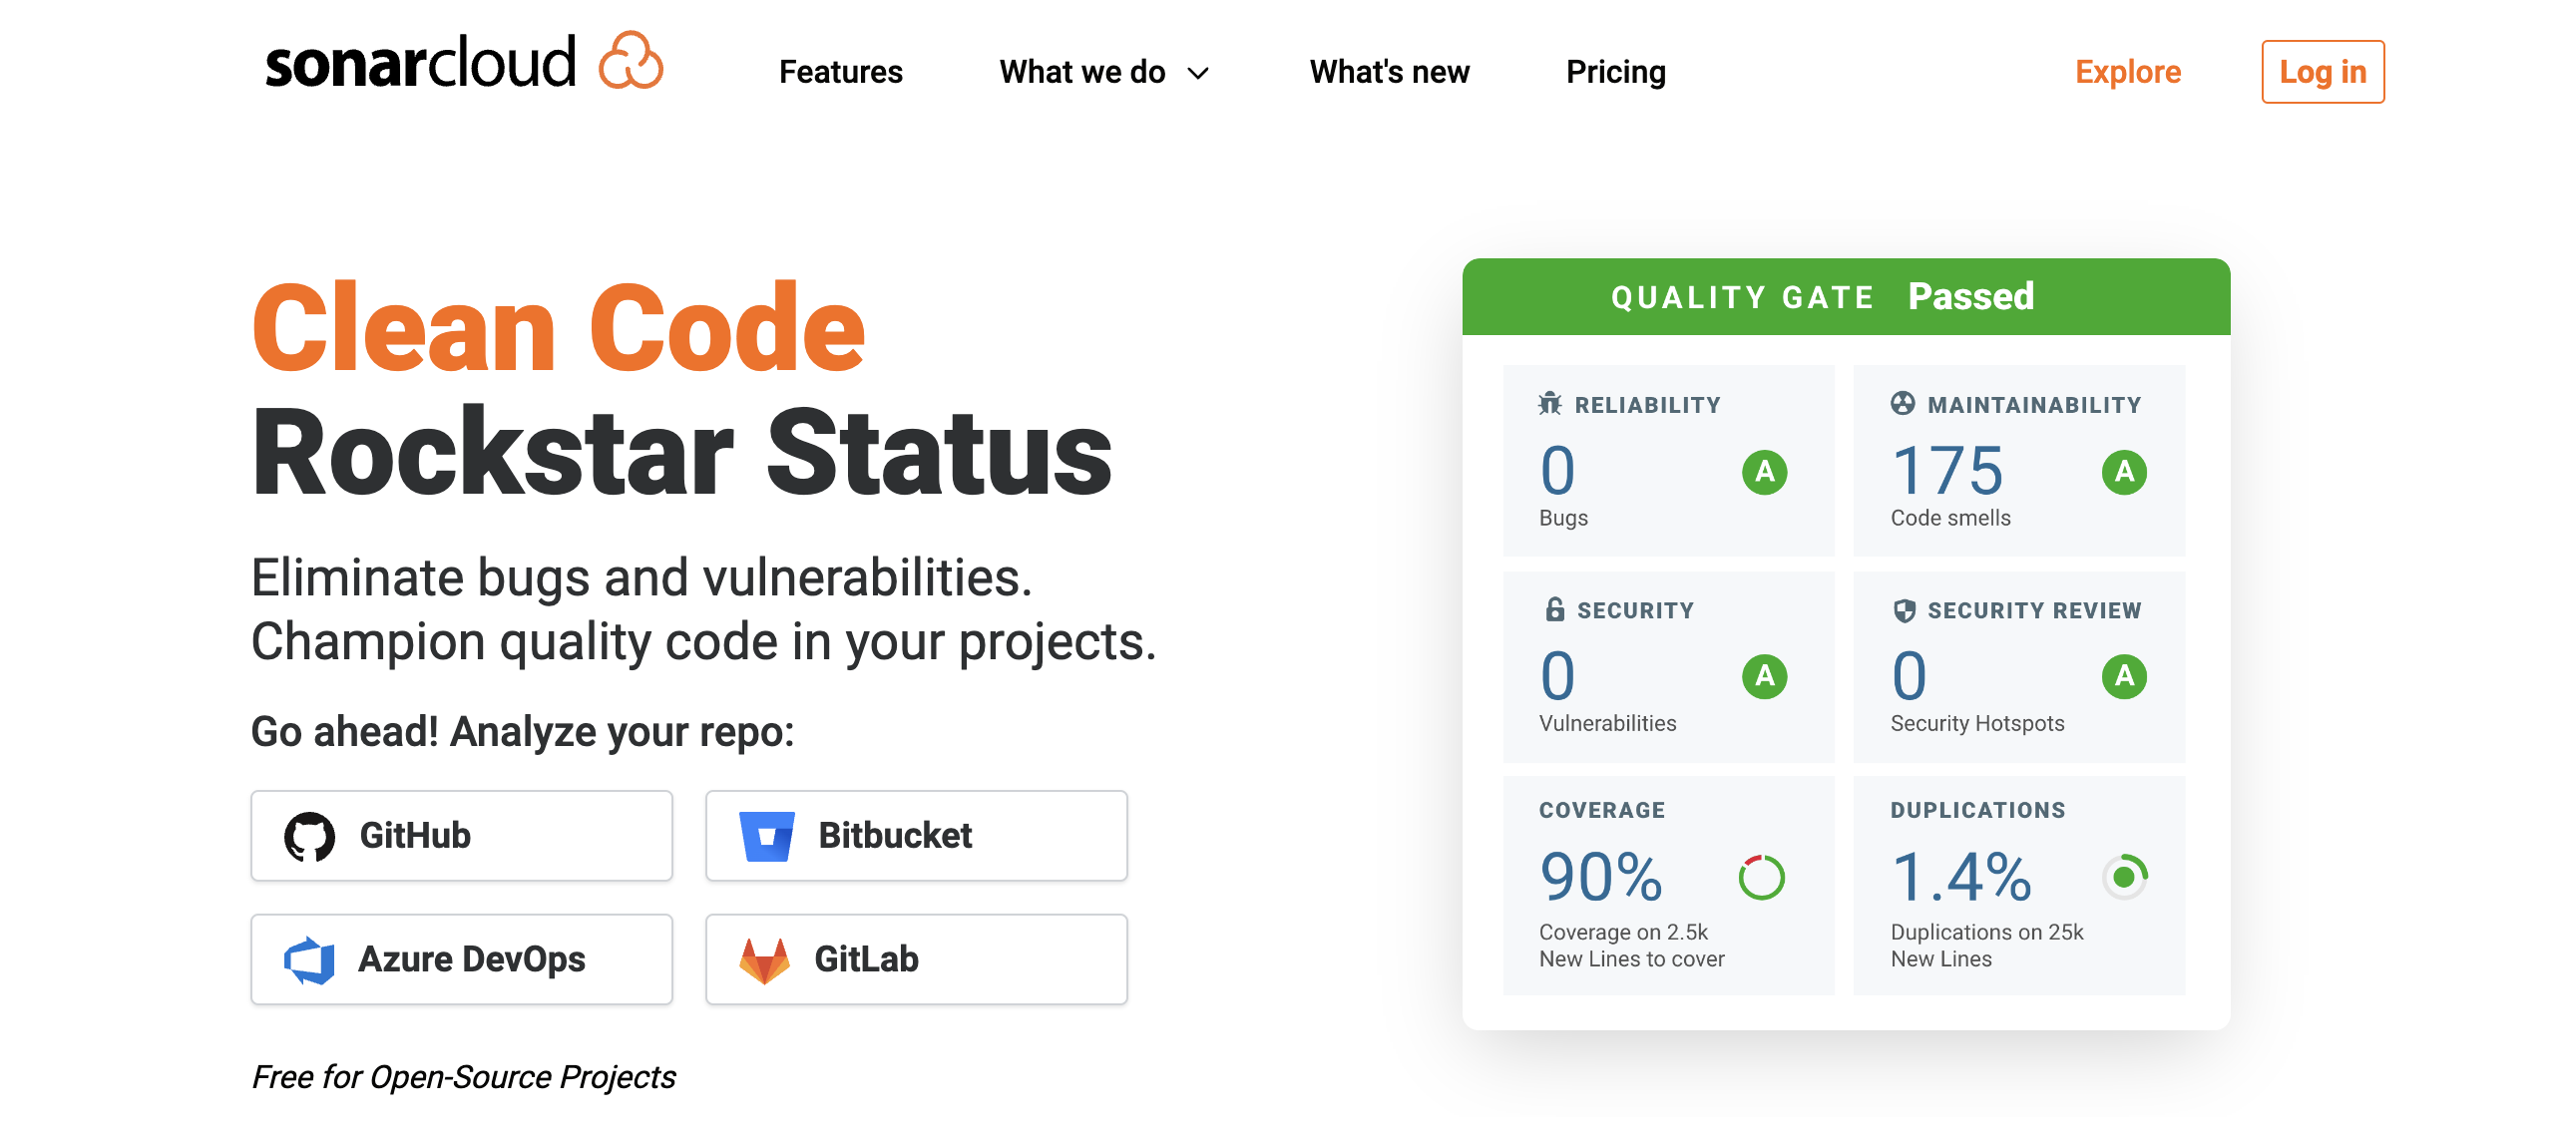Click the GitLab fox icon
This screenshot has width=2558, height=1137.
(764, 959)
